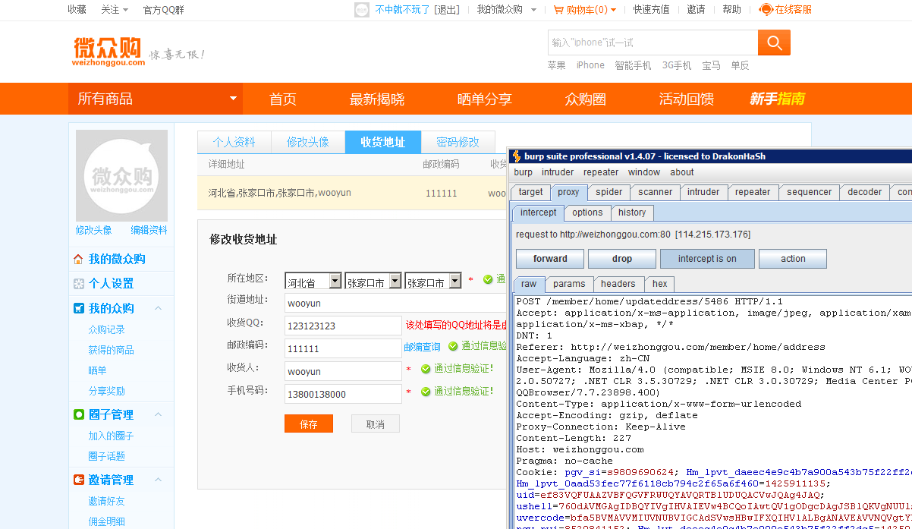Click the 退出 logout link
Viewport: 912px width, 529px height.
[447, 10]
